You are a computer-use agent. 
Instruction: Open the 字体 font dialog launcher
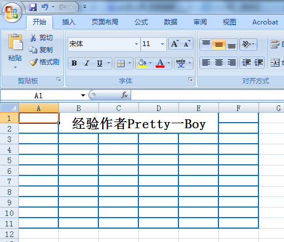(x=191, y=79)
